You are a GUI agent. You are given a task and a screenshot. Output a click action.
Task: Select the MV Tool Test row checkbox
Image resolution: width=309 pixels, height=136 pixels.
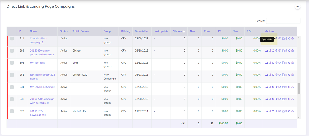[12, 63]
